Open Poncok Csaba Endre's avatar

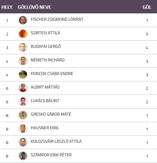coord(23,74)
